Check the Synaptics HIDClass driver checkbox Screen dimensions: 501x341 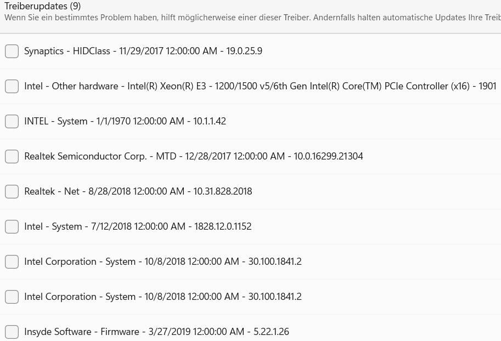click(12, 51)
